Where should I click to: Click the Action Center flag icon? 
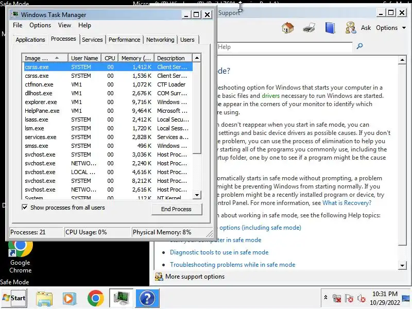349,298
